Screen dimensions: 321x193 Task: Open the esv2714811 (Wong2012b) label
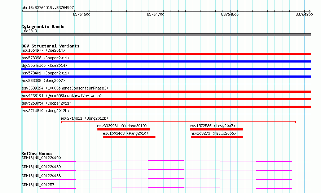[x=84, y=118]
